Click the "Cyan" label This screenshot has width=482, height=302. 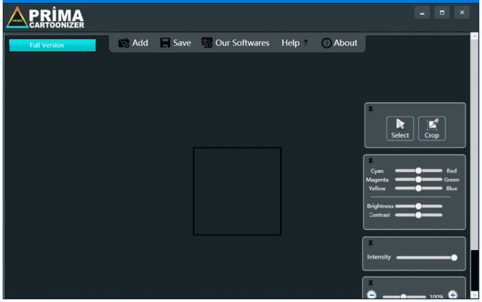pos(377,171)
